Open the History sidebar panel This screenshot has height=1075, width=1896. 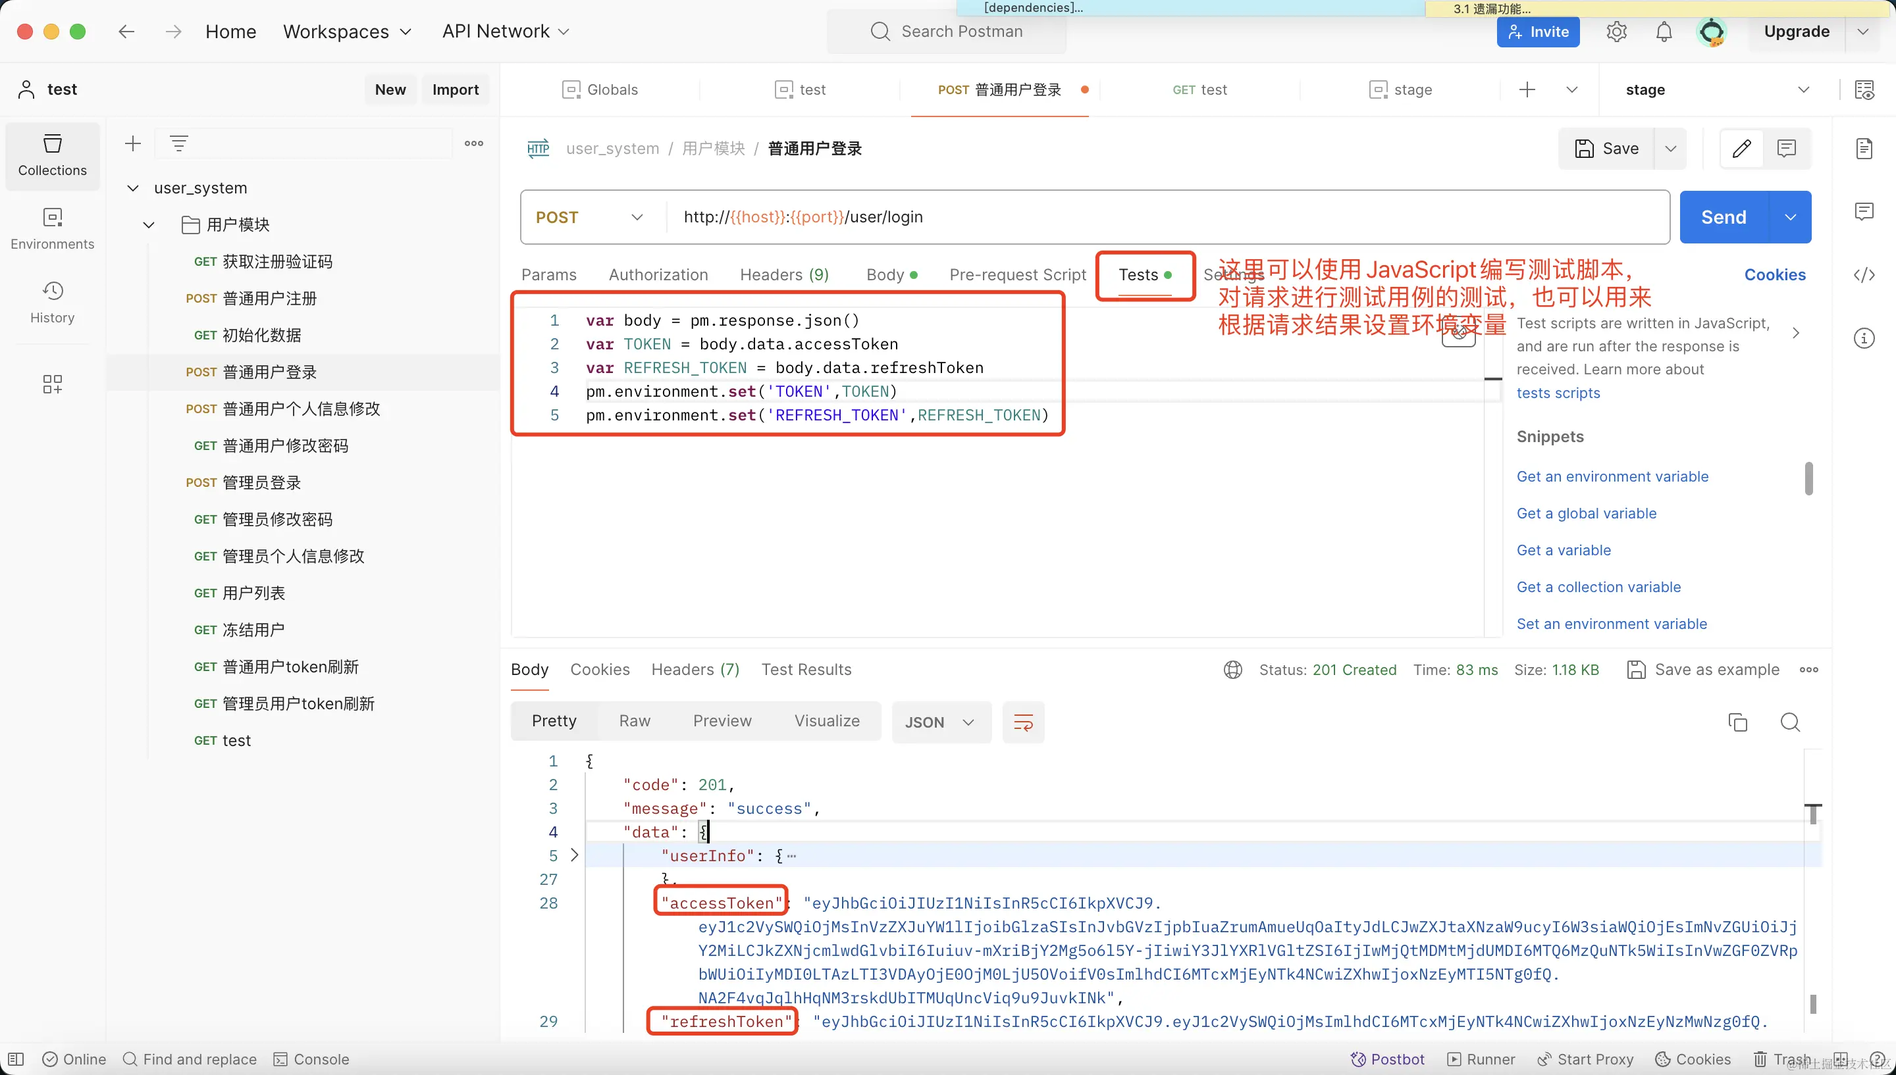[x=53, y=303]
